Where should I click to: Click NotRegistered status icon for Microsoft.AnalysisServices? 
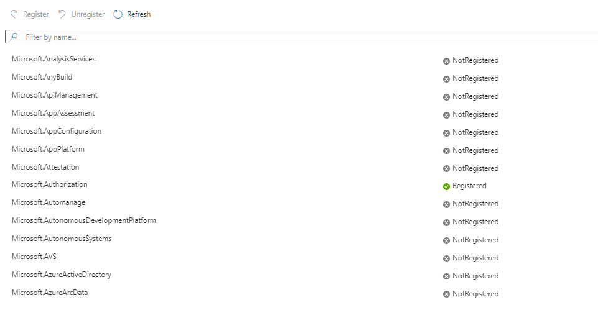(446, 61)
